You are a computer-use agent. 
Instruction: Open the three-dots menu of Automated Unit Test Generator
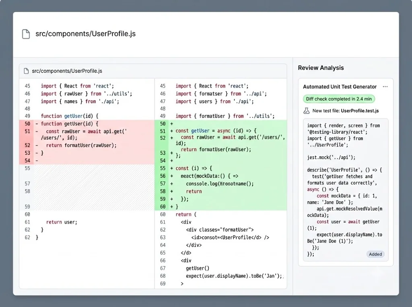385,86
